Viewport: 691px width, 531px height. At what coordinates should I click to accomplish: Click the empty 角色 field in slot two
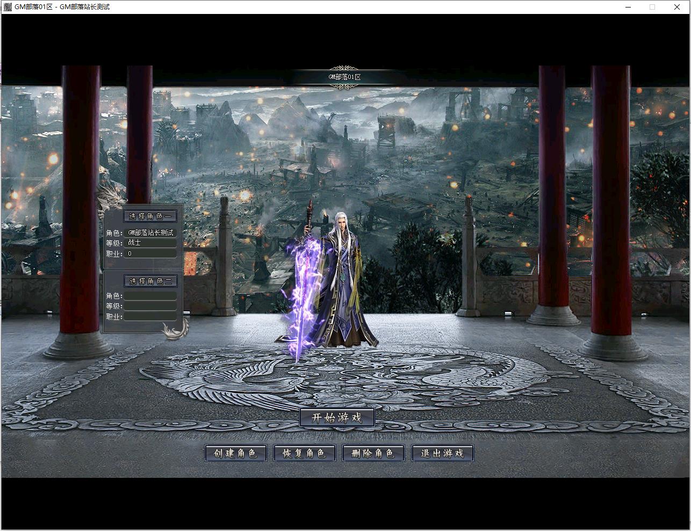coord(150,296)
